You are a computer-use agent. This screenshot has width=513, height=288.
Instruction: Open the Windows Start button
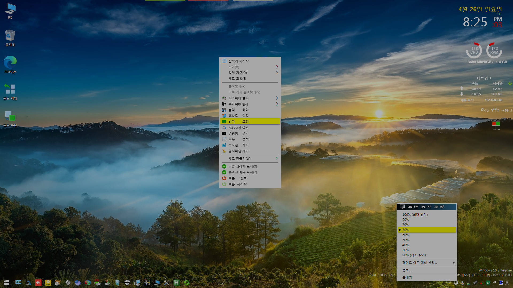(x=6, y=283)
